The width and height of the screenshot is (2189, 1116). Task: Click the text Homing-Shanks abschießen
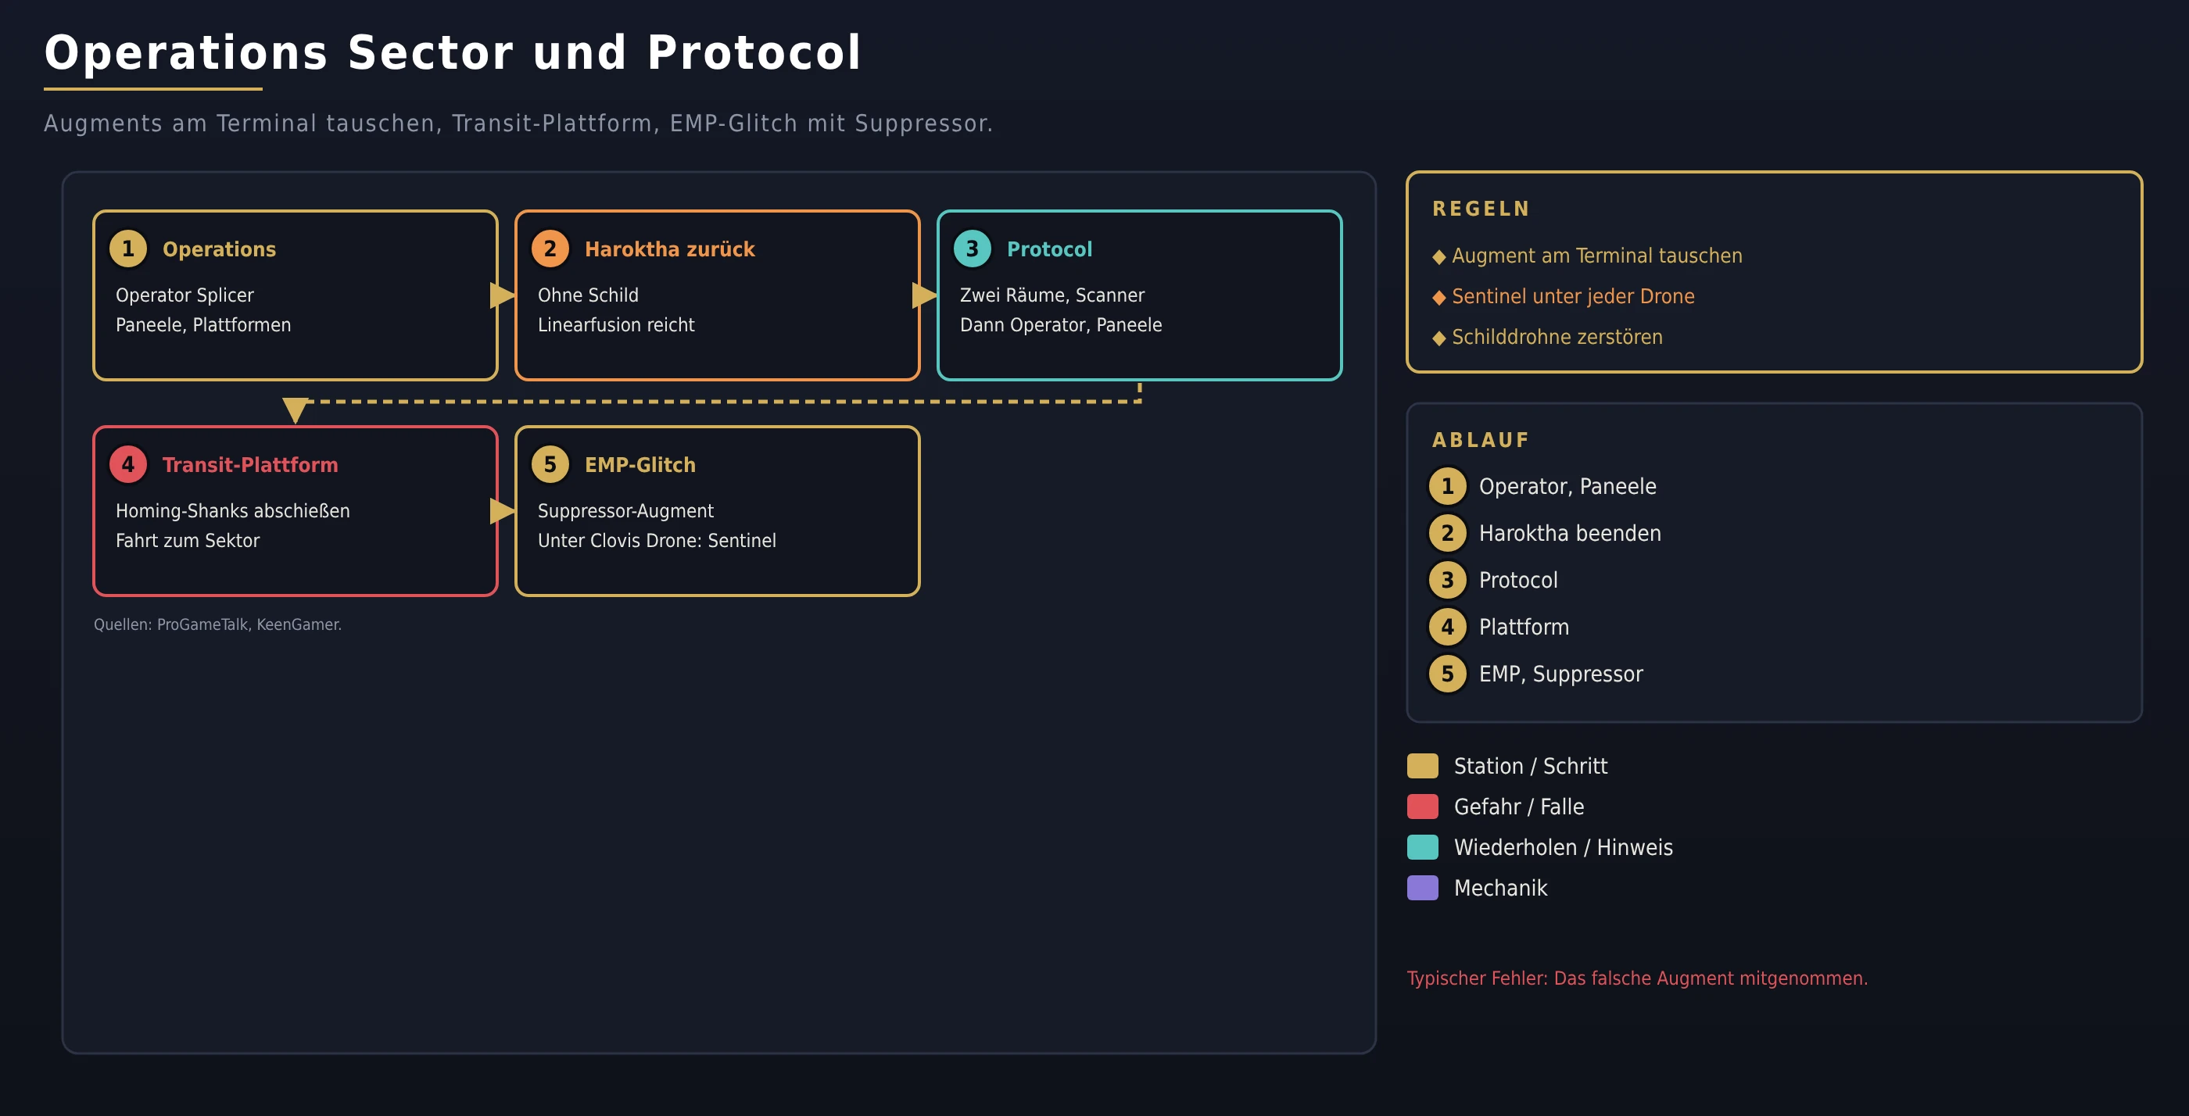(x=233, y=511)
